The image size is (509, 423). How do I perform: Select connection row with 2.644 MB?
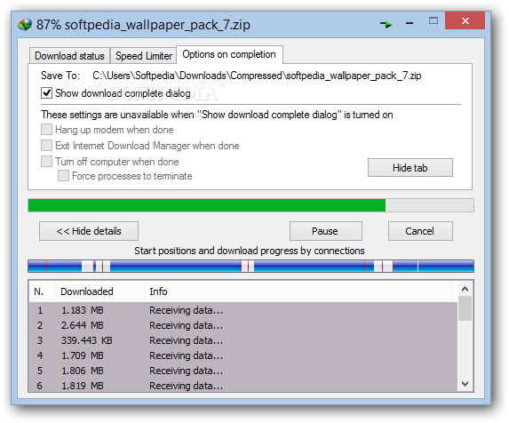tap(243, 325)
